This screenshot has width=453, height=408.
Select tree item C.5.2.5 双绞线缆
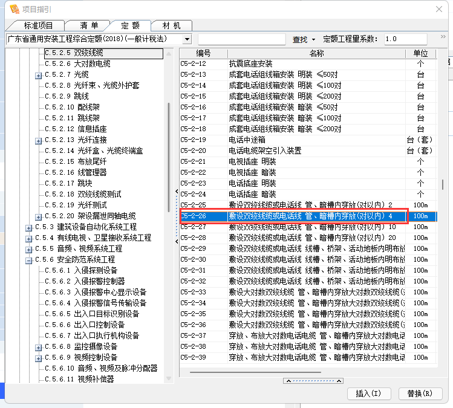point(103,53)
